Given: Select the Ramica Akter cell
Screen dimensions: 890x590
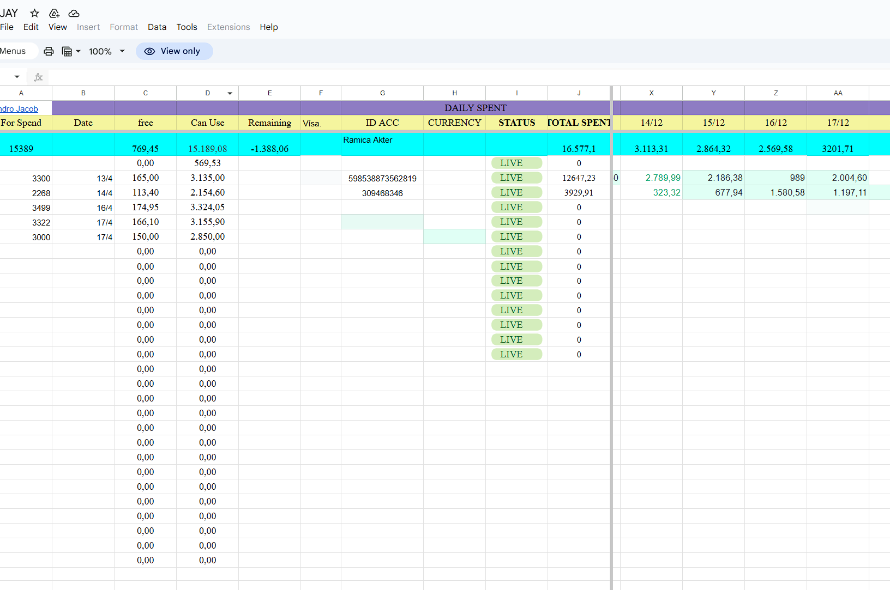Looking at the screenshot, I should pyautogui.click(x=382, y=144).
